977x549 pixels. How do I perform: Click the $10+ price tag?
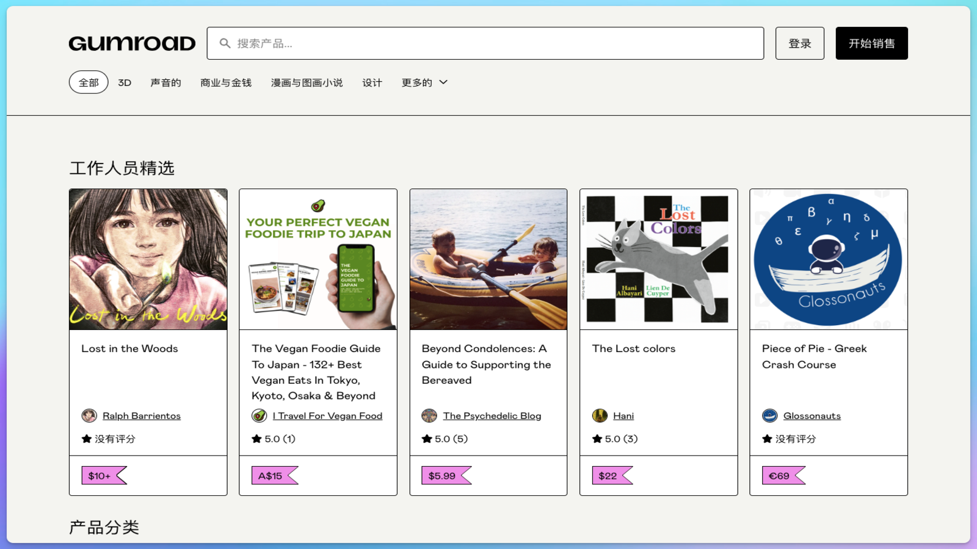pos(104,476)
